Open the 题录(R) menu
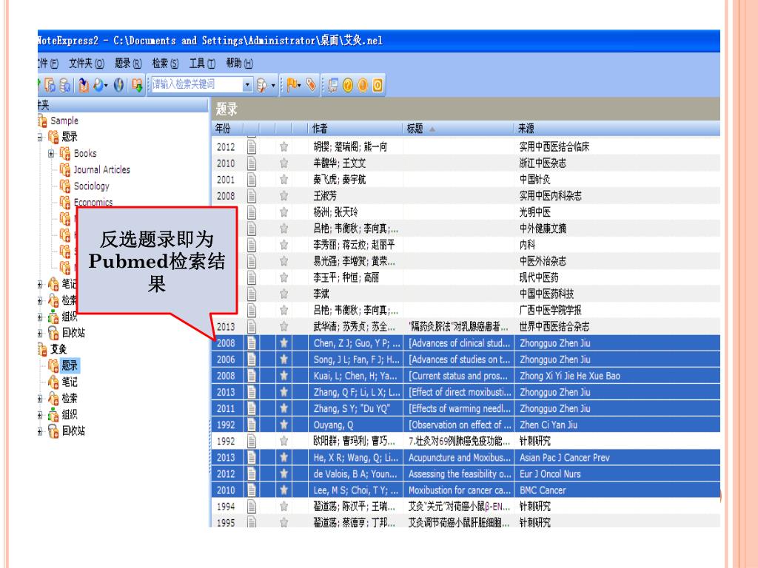The width and height of the screenshot is (758, 568). [x=128, y=64]
